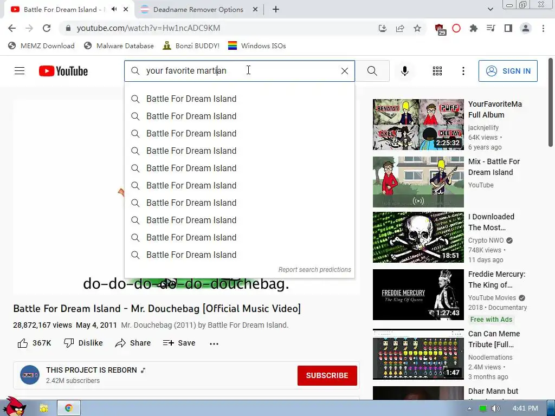The height and width of the screenshot is (416, 555).
Task: Open the YouTube hamburger guide menu
Action: tap(20, 71)
